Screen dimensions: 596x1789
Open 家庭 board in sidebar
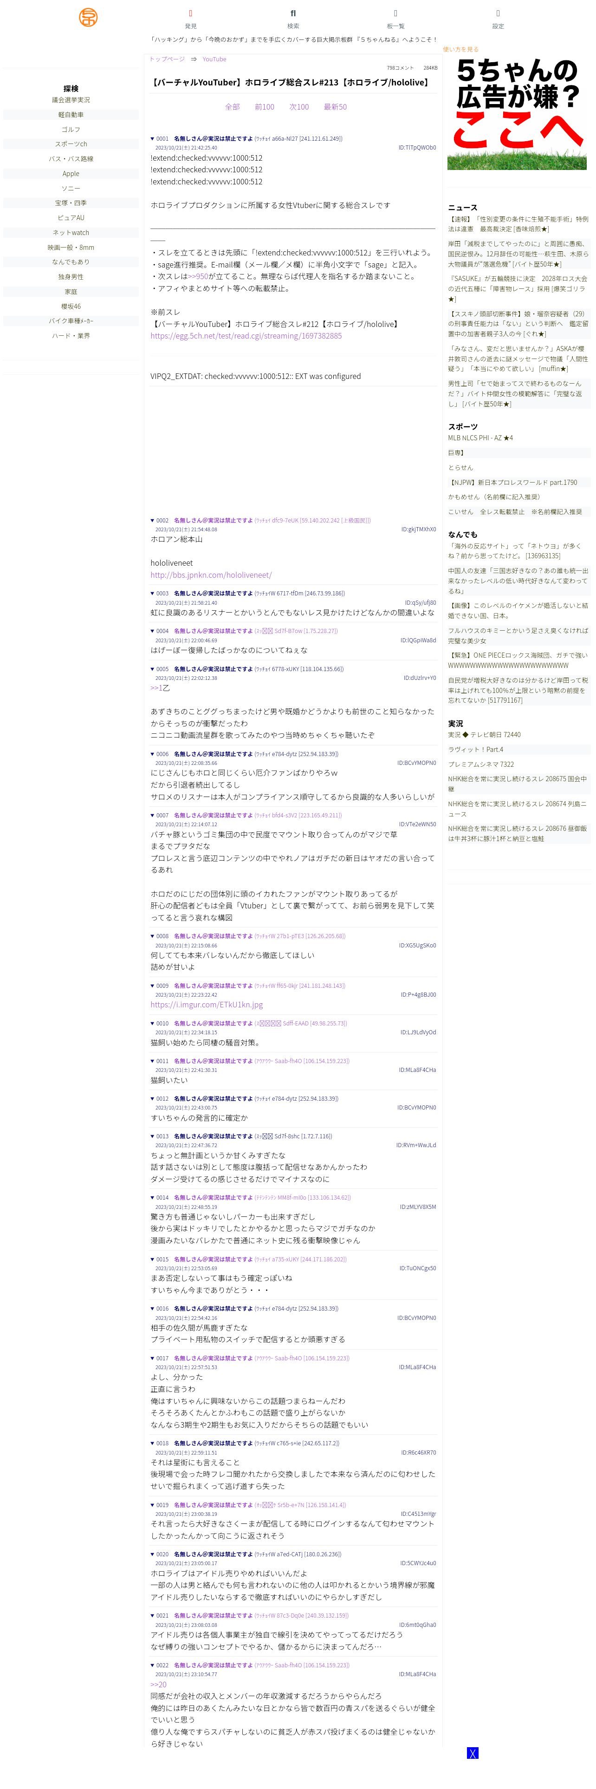(x=71, y=292)
